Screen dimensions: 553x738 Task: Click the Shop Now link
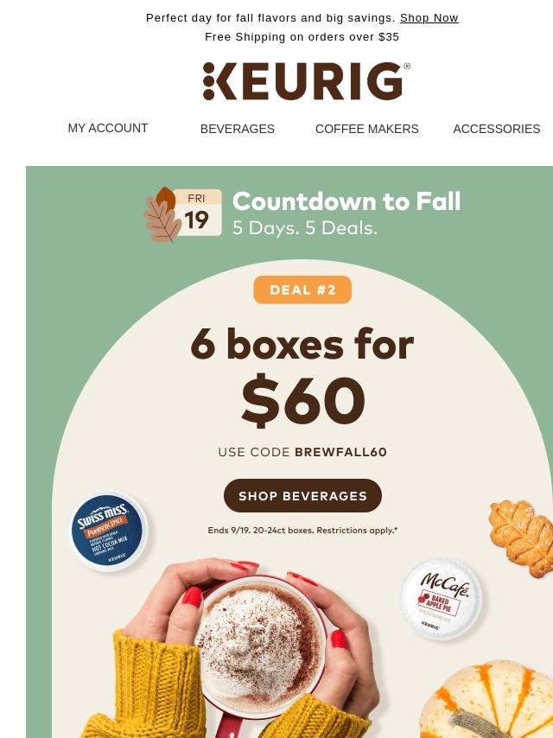(429, 18)
